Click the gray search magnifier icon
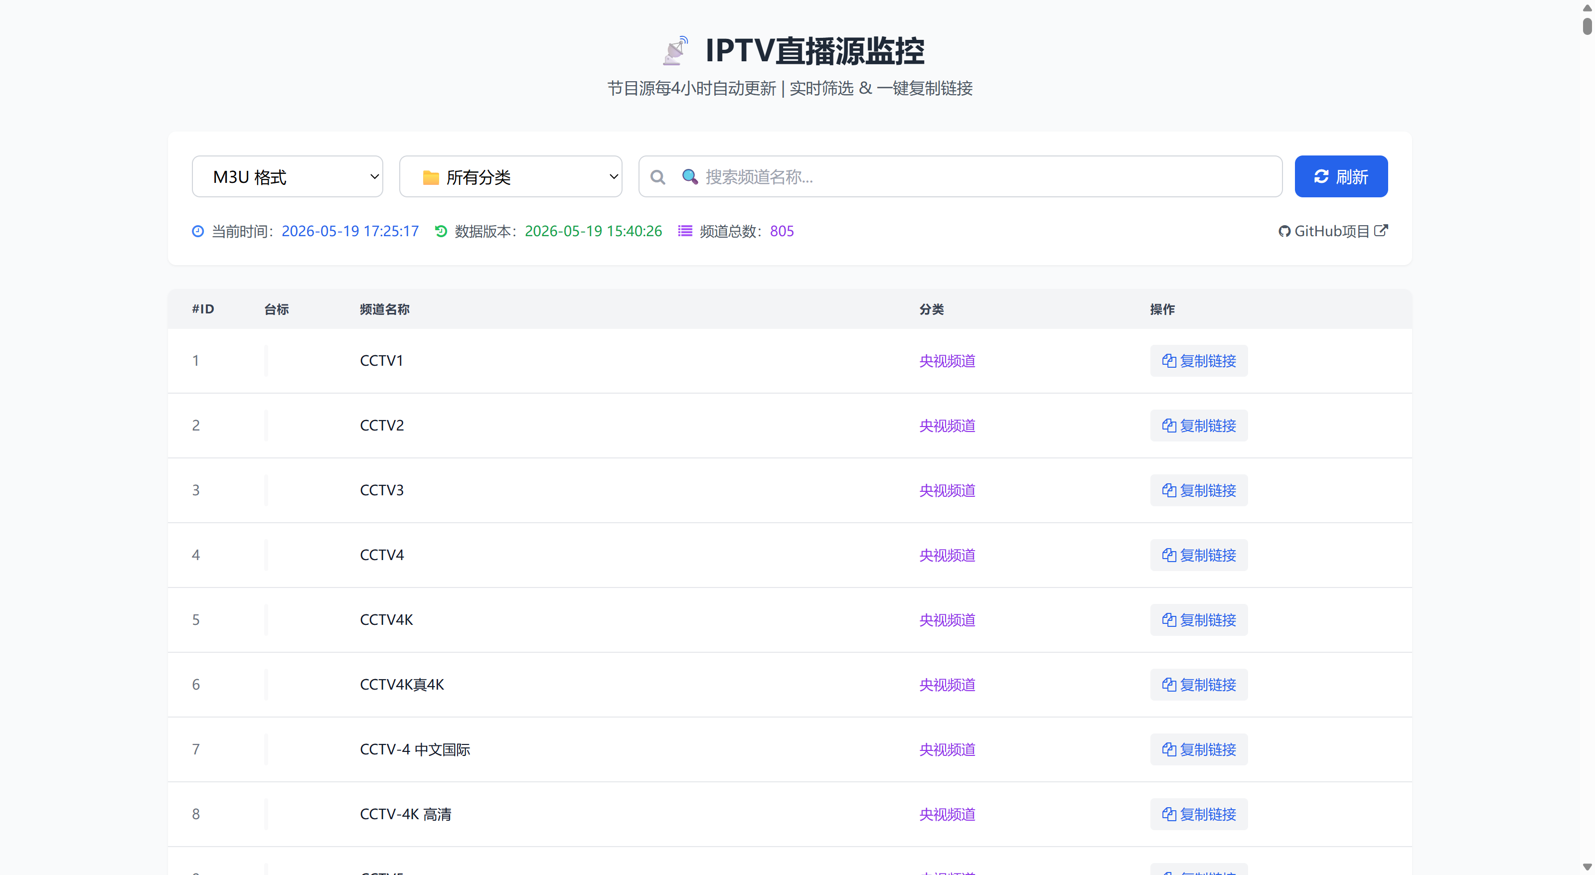1595x875 pixels. [657, 177]
